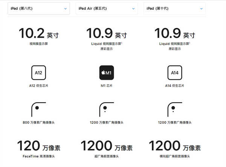
Task: Click the camera icon in the iPad Air column
Action: tap(107, 110)
